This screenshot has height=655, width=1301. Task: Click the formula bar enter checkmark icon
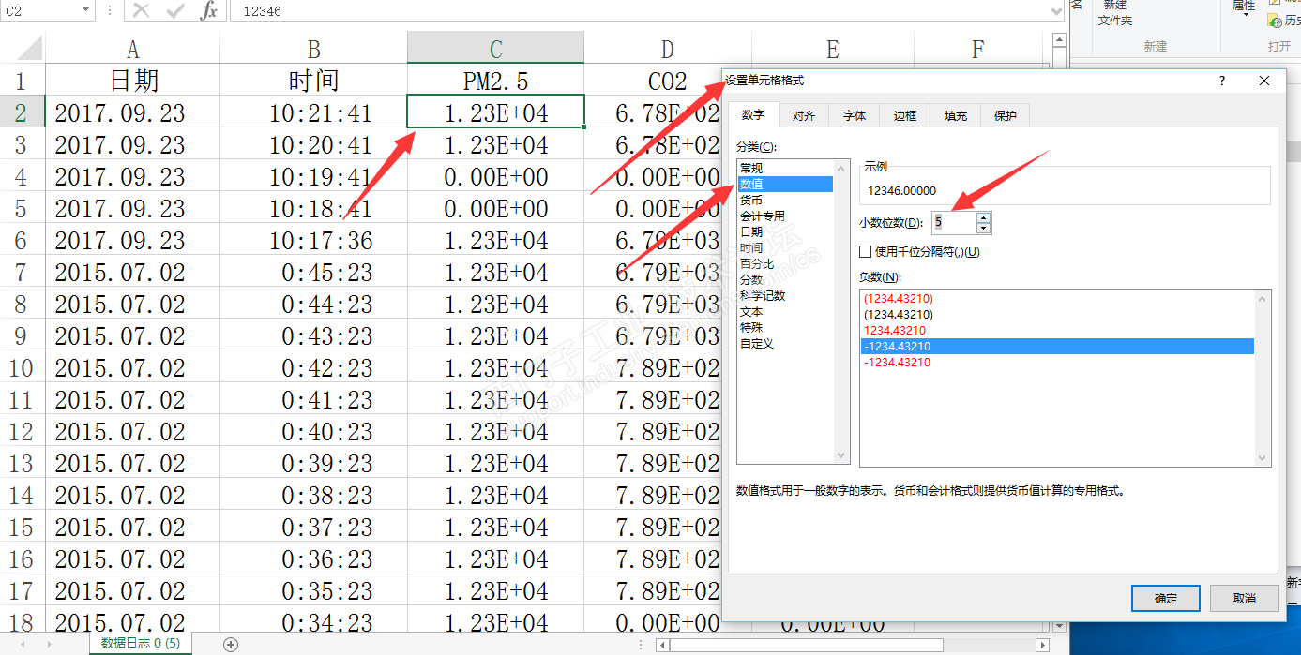(x=174, y=11)
